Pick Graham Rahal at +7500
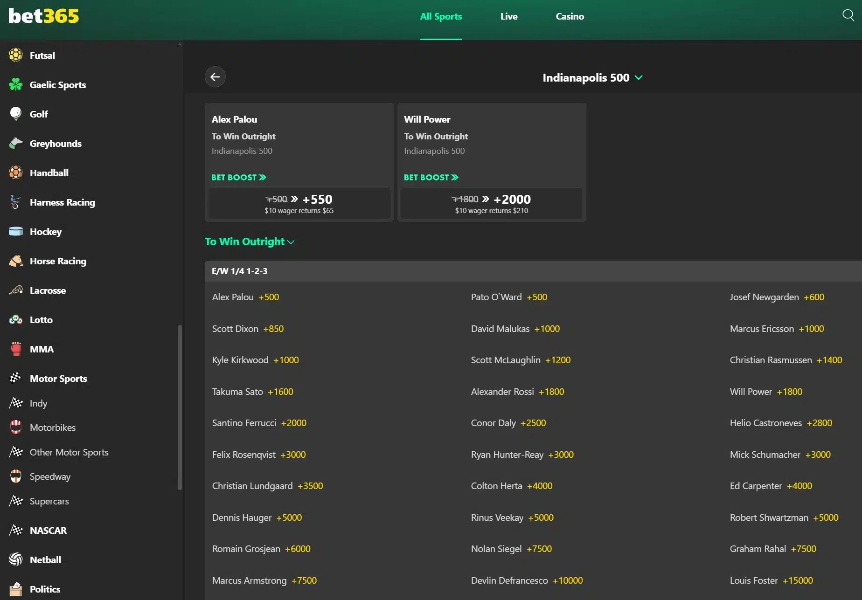The image size is (862, 600). point(773,549)
